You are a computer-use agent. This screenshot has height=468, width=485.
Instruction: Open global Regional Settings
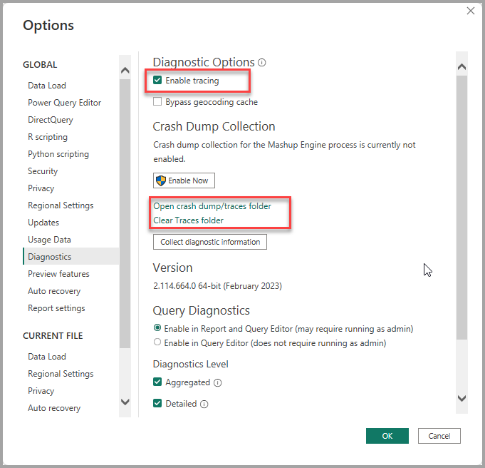pyautogui.click(x=61, y=205)
